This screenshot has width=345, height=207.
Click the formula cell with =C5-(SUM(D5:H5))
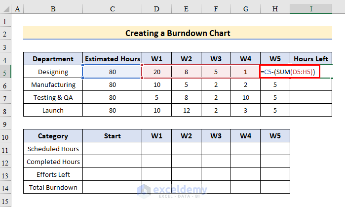point(290,72)
